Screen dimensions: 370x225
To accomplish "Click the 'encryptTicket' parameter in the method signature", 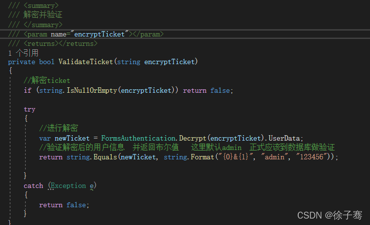I will coord(170,62).
